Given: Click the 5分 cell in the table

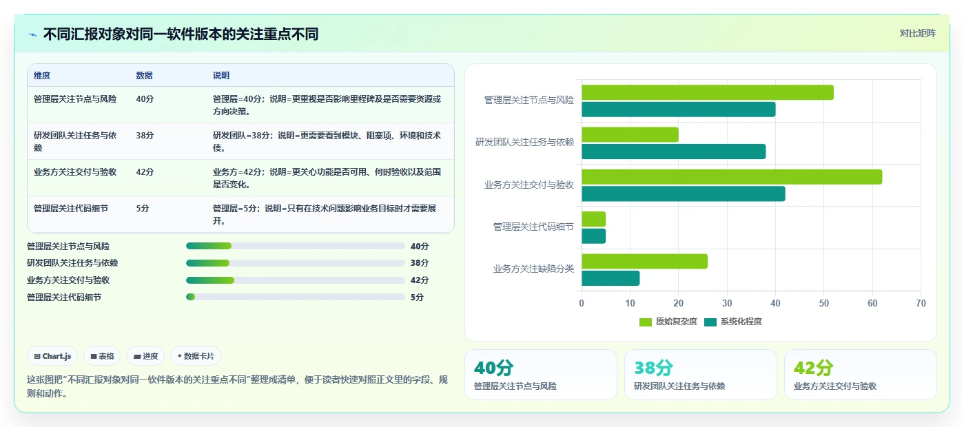Looking at the screenshot, I should point(143,209).
